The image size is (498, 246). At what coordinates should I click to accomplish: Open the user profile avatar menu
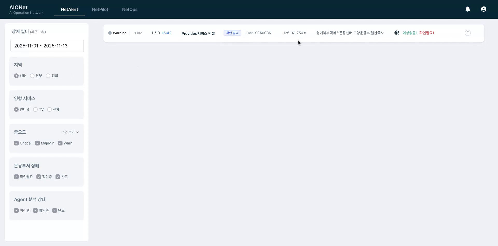coord(483,9)
